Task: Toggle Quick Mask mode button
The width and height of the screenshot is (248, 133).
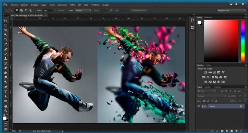Action: 6,125
